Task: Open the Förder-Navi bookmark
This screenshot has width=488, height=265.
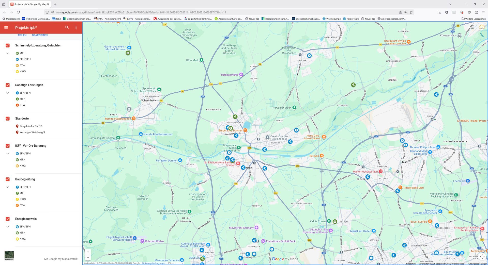Action: point(351,19)
